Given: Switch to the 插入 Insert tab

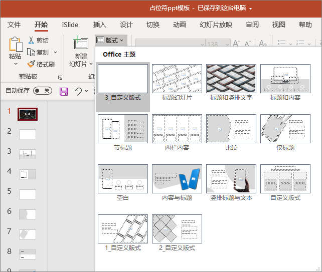Looking at the screenshot, I should point(100,25).
